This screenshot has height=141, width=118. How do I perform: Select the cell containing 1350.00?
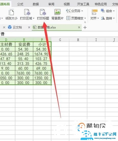point(42,78)
